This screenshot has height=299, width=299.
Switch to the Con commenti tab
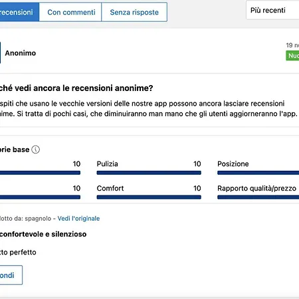click(x=70, y=12)
